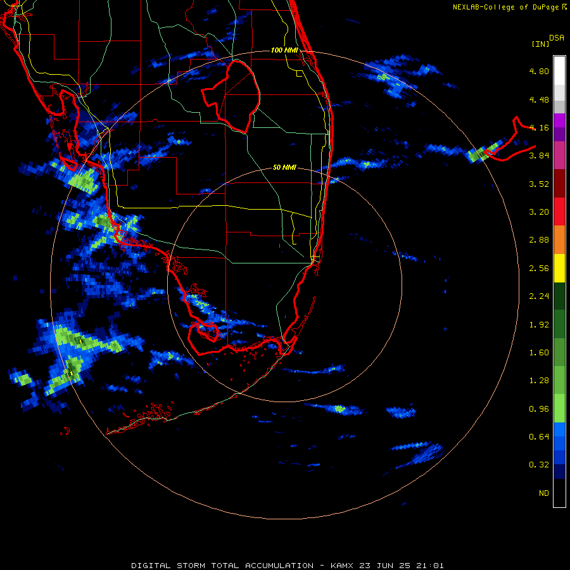This screenshot has height=570, width=570.
Task: Click the legend value 4.80
Action: pos(539,71)
